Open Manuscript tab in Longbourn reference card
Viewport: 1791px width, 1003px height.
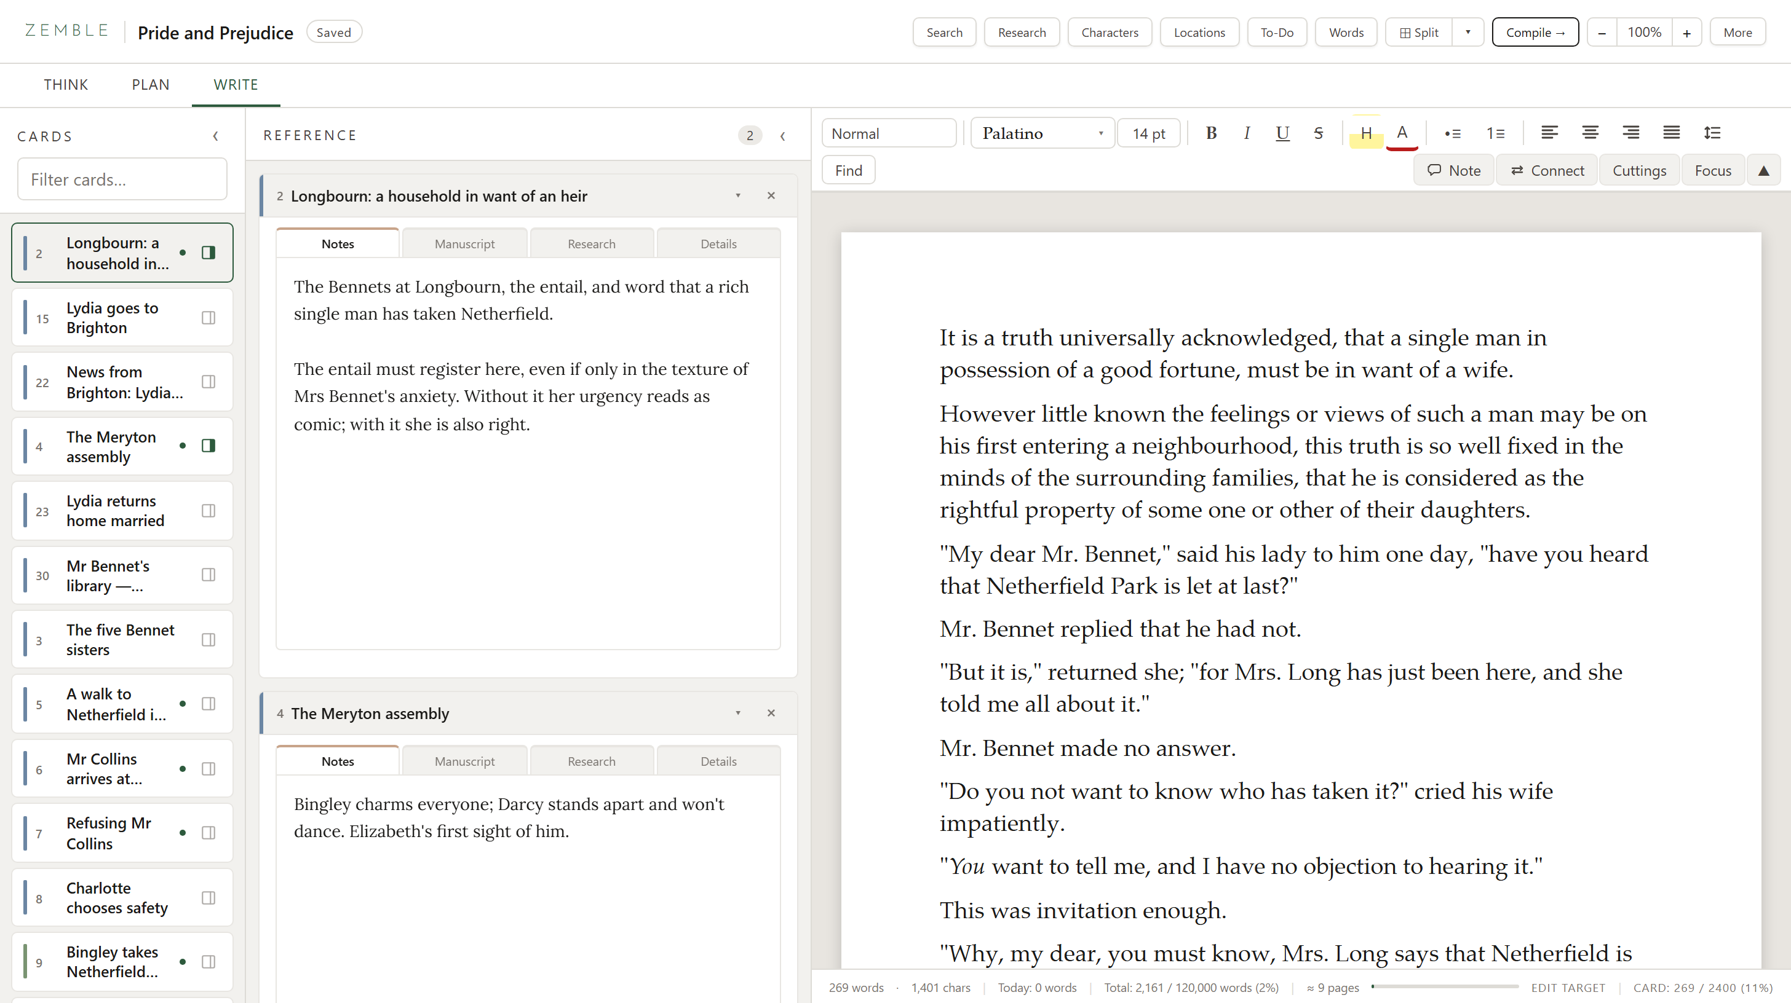[464, 244]
